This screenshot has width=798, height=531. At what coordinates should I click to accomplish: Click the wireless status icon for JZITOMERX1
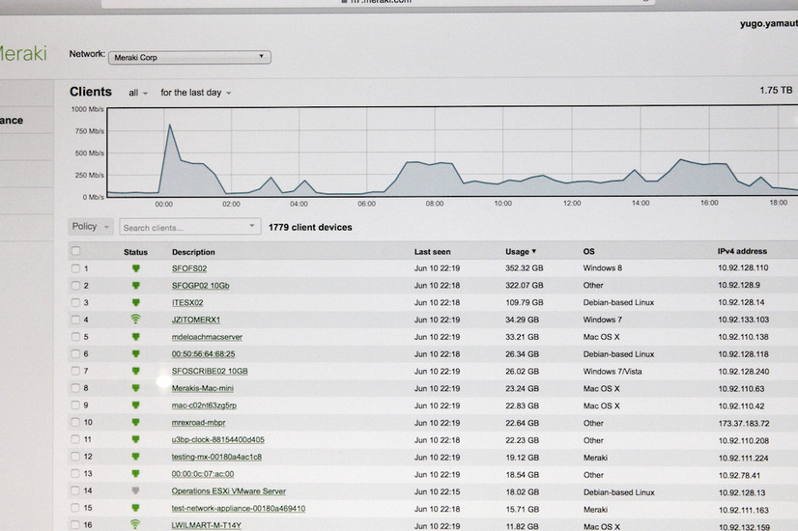(x=135, y=320)
